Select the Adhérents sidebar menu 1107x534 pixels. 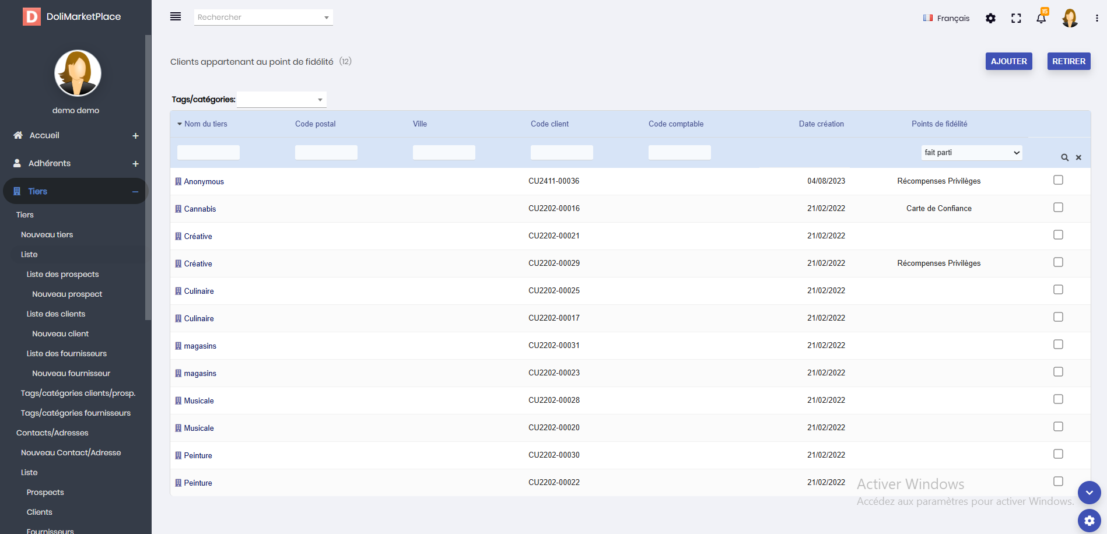click(x=50, y=163)
